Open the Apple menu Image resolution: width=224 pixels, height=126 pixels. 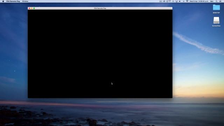pos(3,1)
